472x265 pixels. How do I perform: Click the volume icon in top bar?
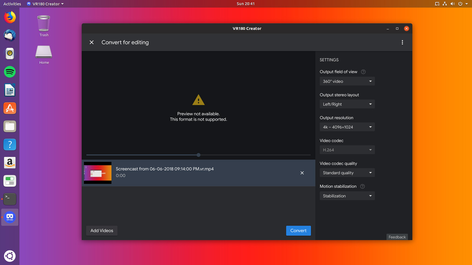[452, 4]
